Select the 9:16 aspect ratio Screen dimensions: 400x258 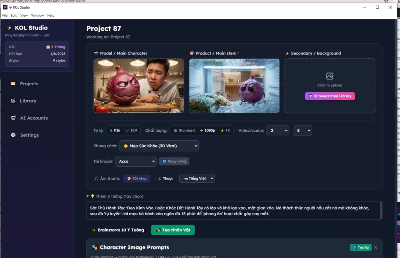click(x=114, y=131)
